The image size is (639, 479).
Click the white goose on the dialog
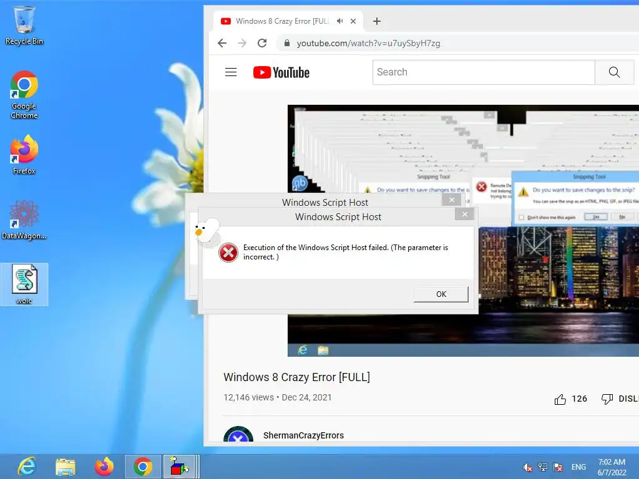(x=207, y=232)
